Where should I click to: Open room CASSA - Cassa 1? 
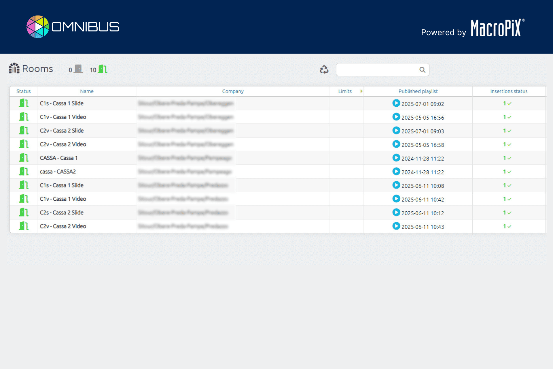[59, 158]
